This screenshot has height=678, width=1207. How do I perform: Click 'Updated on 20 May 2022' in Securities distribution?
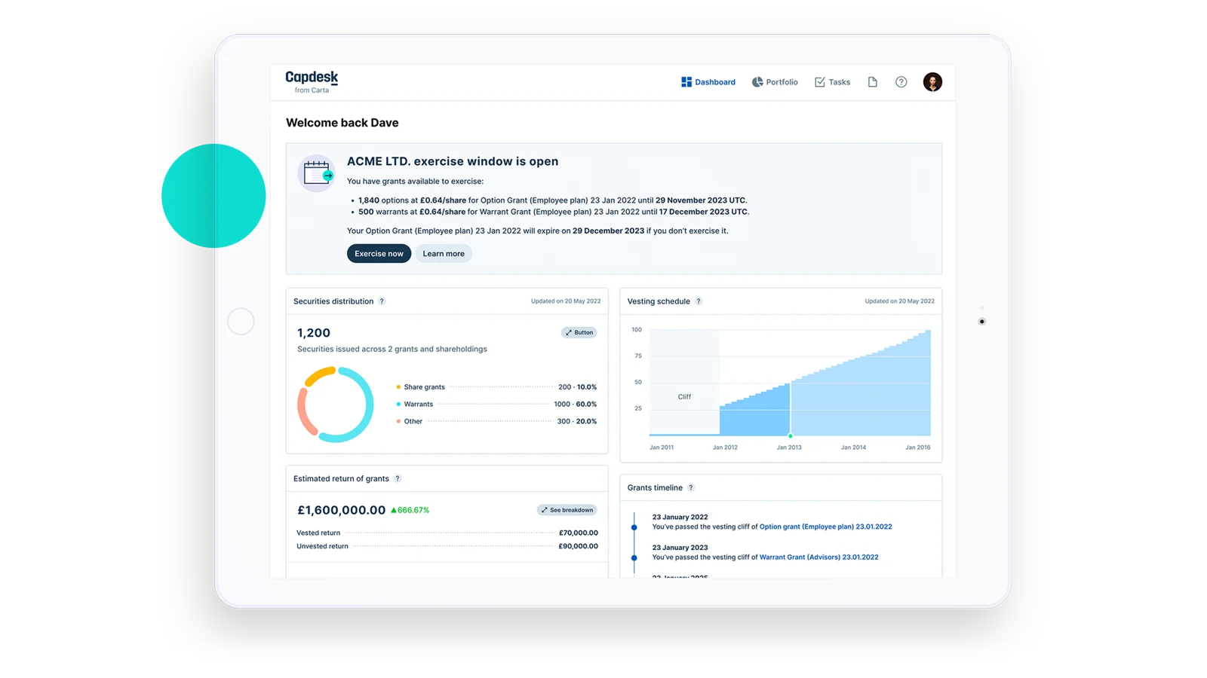(x=566, y=301)
